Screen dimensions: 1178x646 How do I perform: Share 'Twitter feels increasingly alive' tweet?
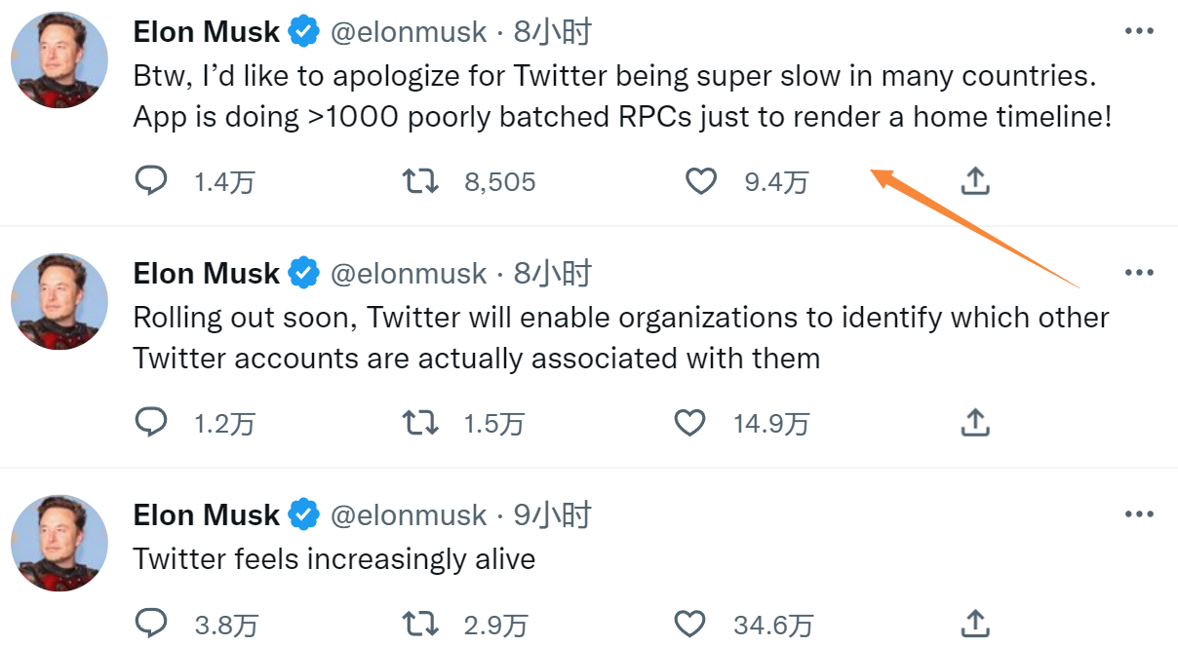[x=975, y=623]
